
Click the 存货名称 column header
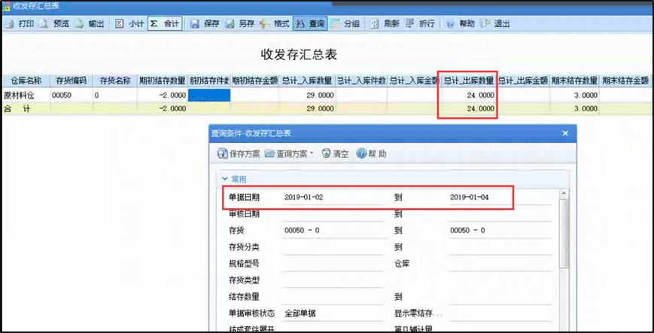click(116, 80)
